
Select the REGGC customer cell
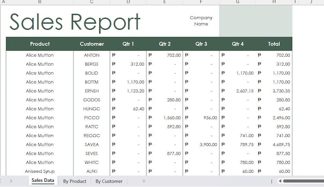pyautogui.click(x=91, y=136)
